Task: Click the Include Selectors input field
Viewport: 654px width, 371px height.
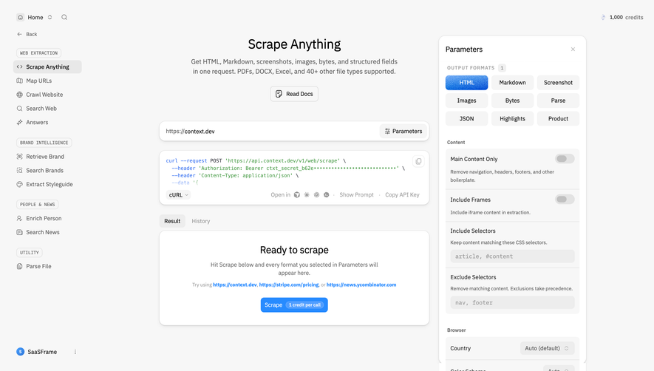Action: pyautogui.click(x=512, y=256)
